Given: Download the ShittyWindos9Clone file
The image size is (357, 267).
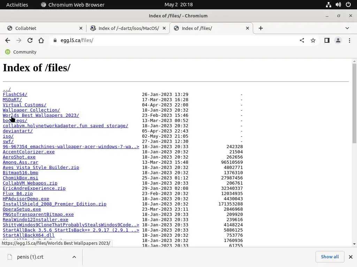Looking at the screenshot, I should [71, 225].
